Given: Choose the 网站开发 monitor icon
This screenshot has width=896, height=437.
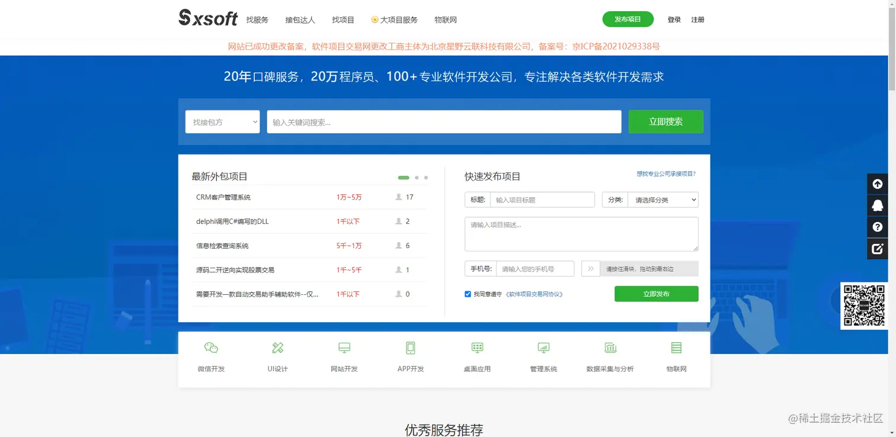Looking at the screenshot, I should (x=344, y=348).
